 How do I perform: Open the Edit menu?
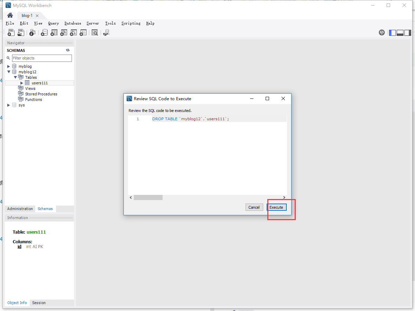click(24, 23)
